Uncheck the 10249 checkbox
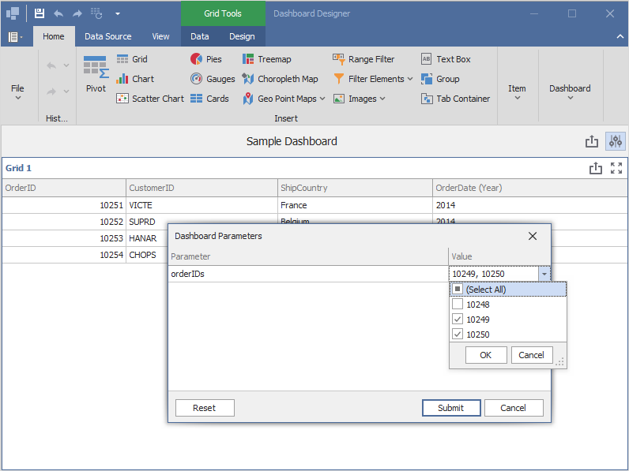The width and height of the screenshot is (629, 471). point(458,320)
